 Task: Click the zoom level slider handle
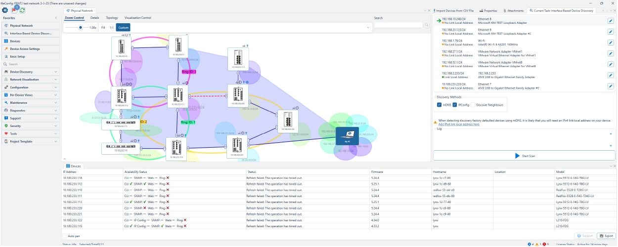[80, 28]
